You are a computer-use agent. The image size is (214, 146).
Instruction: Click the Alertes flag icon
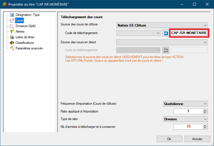12,32
